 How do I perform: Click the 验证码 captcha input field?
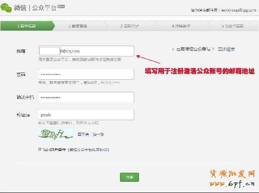(x=86, y=115)
